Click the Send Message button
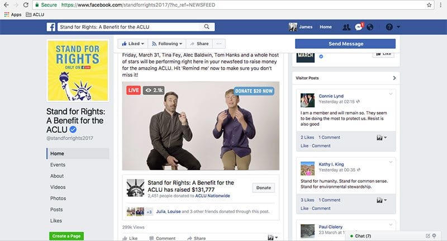Viewport: 447px width, 241px height. pos(345,44)
